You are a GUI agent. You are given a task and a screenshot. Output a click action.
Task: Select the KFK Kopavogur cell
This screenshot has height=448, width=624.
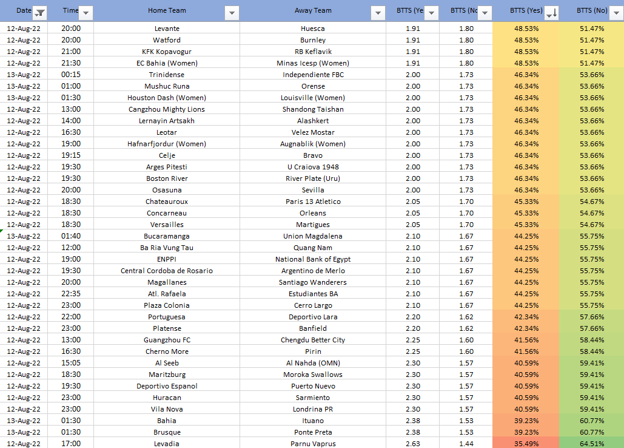point(167,52)
